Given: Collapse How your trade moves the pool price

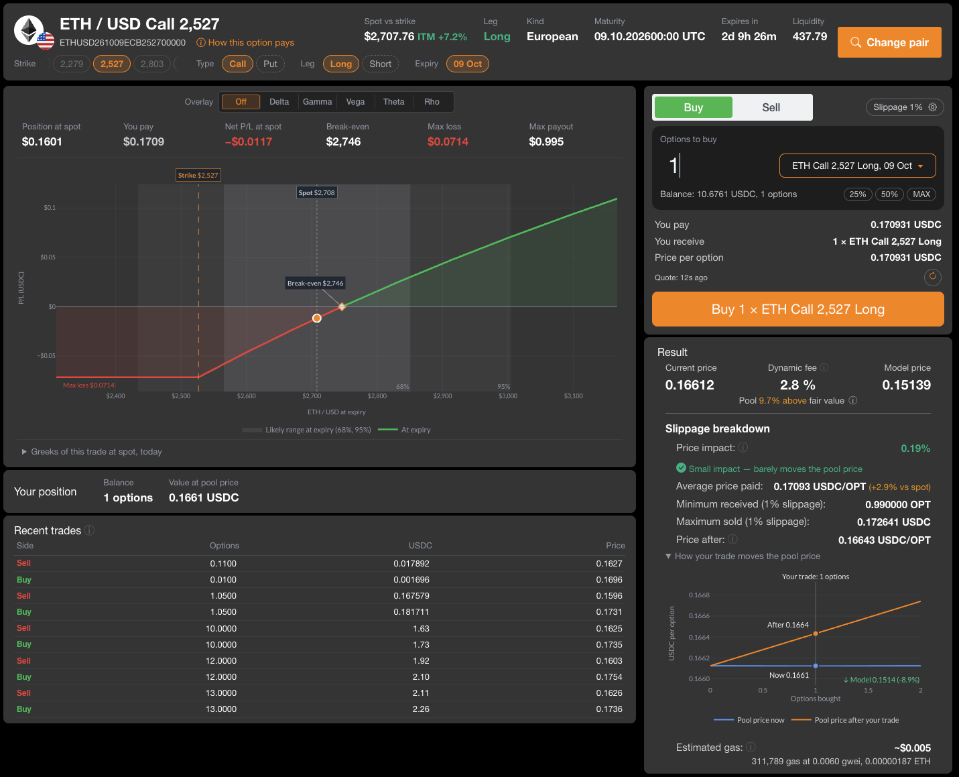Looking at the screenshot, I should pyautogui.click(x=743, y=556).
